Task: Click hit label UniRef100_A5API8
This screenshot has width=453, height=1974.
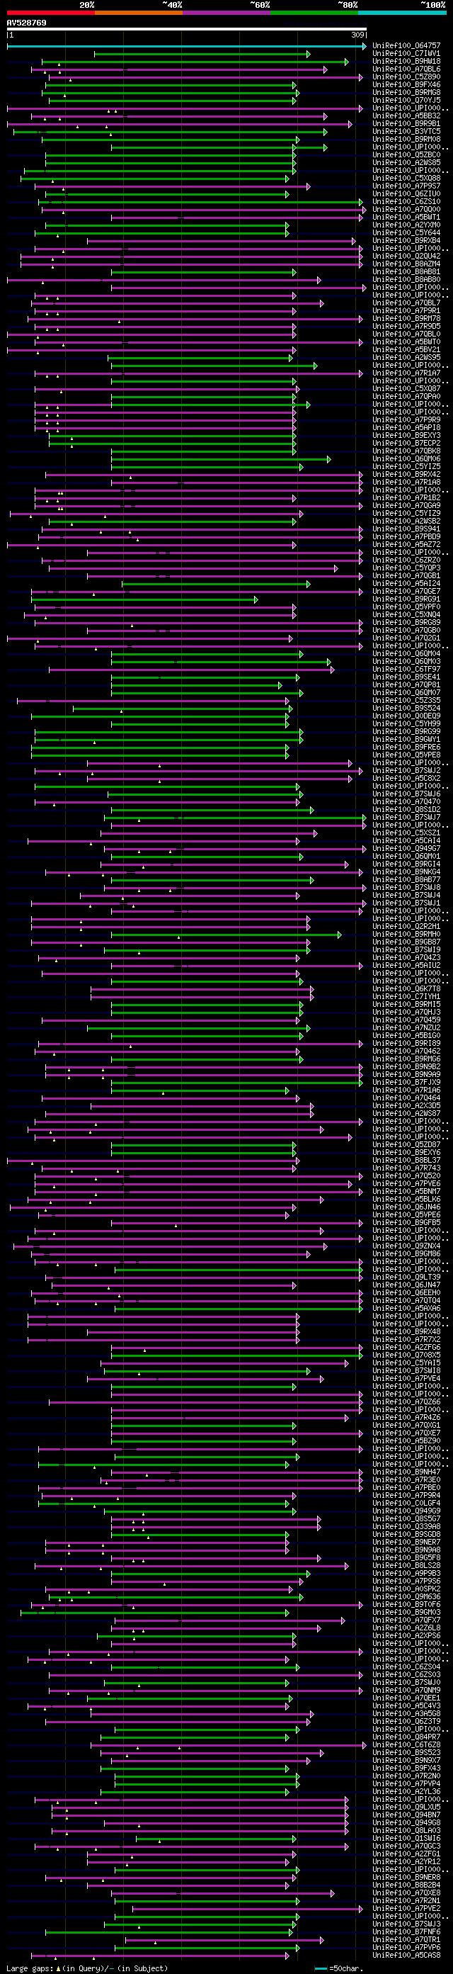Action: [x=406, y=429]
